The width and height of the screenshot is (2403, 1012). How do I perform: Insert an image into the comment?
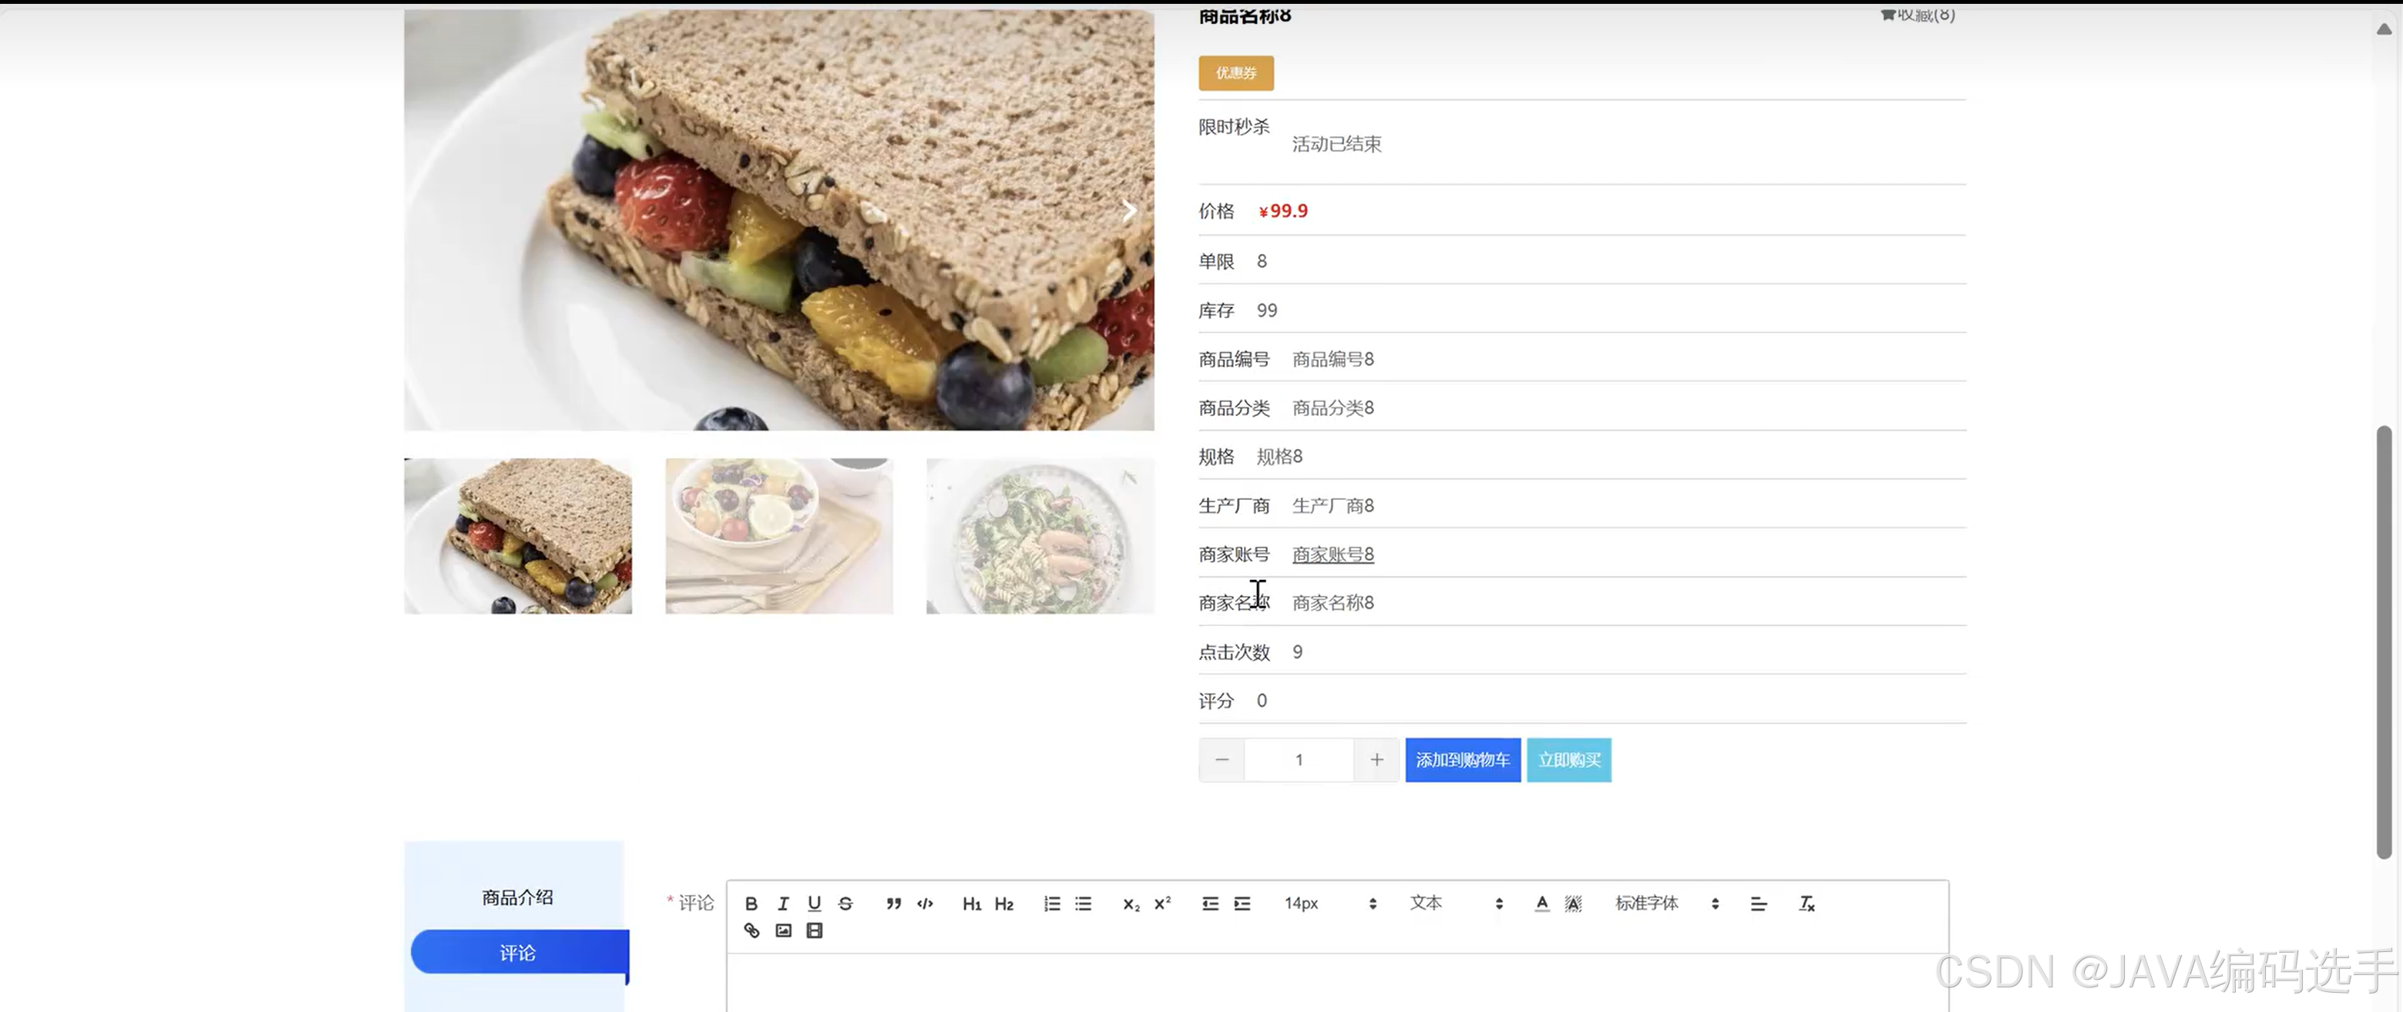(783, 930)
